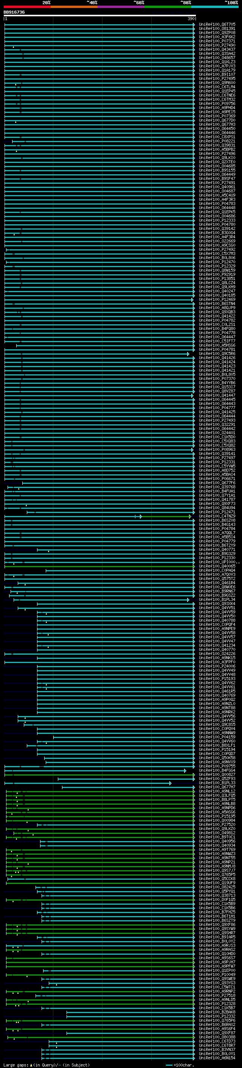Open hit UniRef100_O81391
The image size is (242, 1068).
point(217,29)
